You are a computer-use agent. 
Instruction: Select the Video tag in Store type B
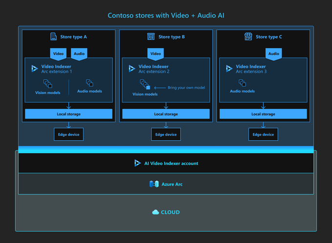(155, 54)
